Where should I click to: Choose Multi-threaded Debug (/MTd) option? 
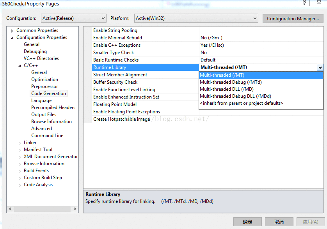261,82
